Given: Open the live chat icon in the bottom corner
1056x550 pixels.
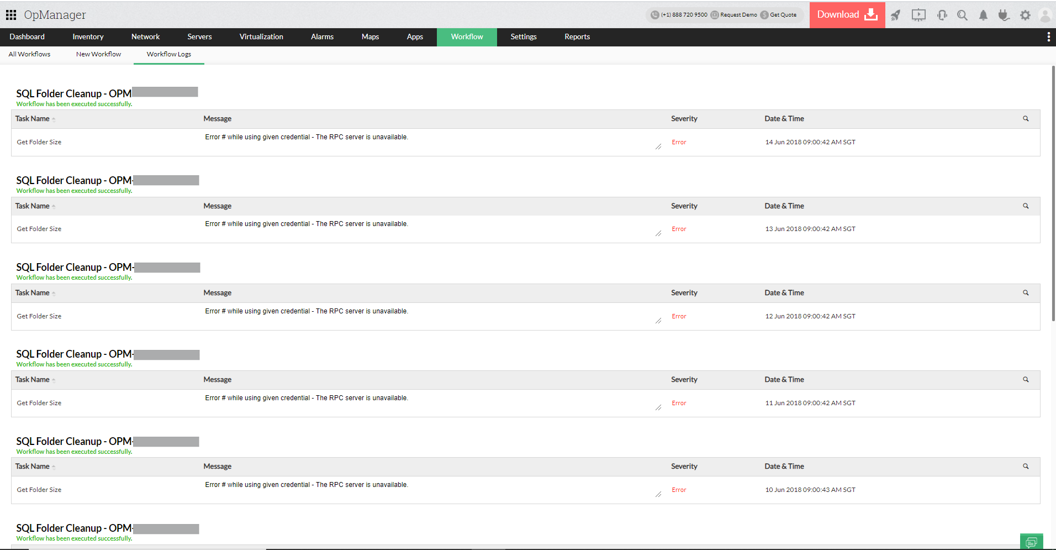Looking at the screenshot, I should (x=1031, y=542).
